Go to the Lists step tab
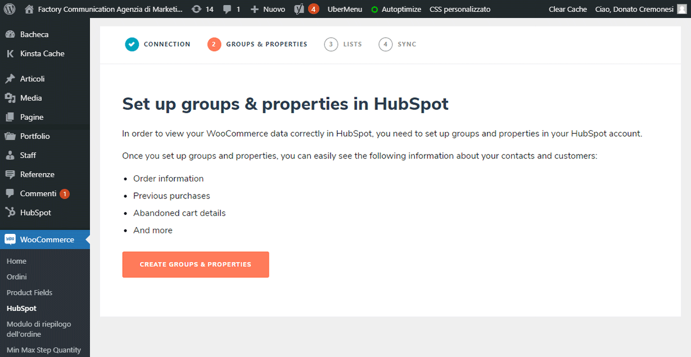The image size is (691, 357). [x=343, y=44]
